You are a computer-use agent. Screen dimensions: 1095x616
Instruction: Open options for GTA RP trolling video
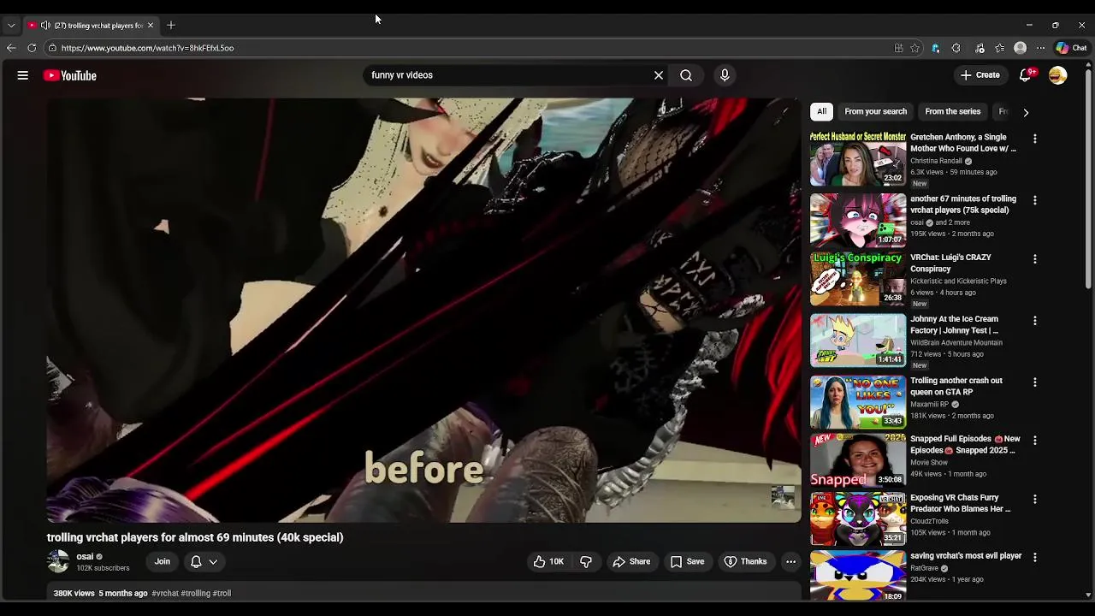click(1035, 382)
